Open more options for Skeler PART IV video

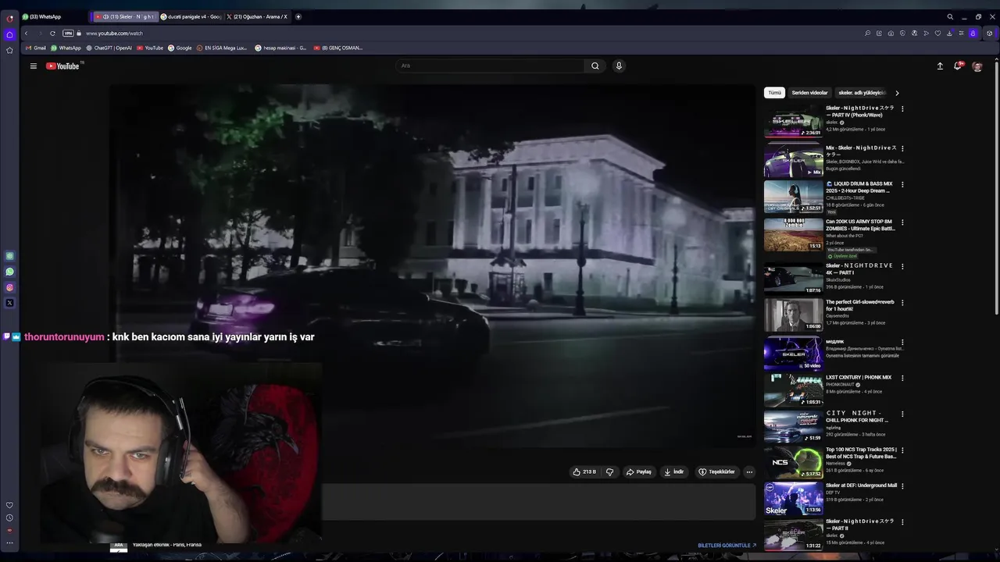[x=902, y=109]
